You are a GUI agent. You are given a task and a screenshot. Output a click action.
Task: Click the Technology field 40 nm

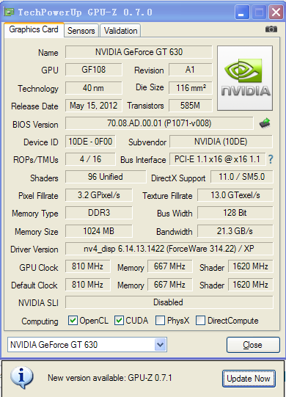[x=94, y=88]
